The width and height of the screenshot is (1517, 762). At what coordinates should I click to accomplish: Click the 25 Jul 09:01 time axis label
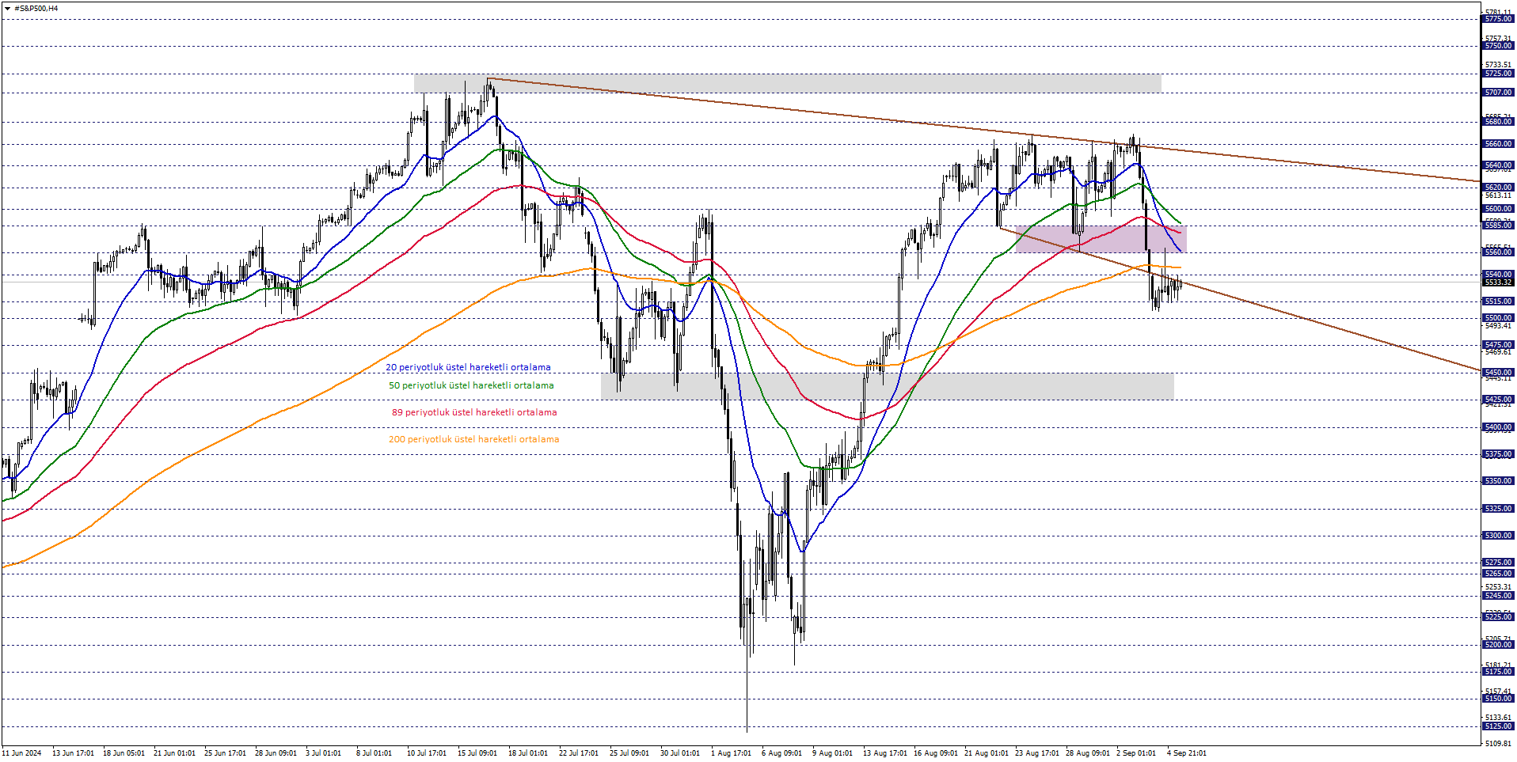pos(629,753)
